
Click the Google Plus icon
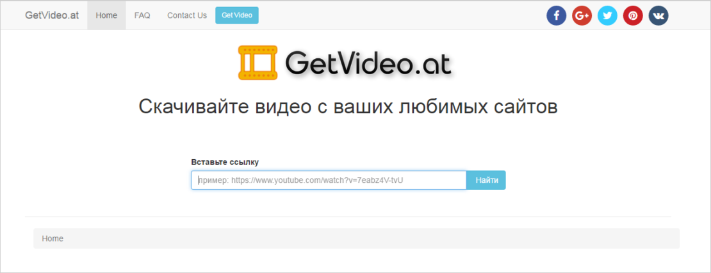pos(582,15)
